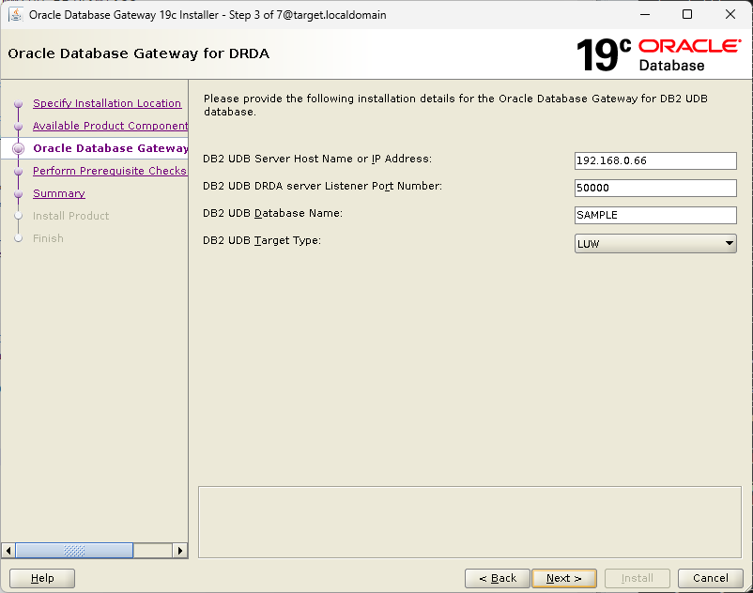The height and width of the screenshot is (593, 753).
Task: Click the right scroll arrow in step panel
Action: (180, 550)
